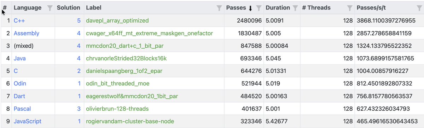
Task: Open the C language link in row 5
Action: pyautogui.click(x=16, y=71)
